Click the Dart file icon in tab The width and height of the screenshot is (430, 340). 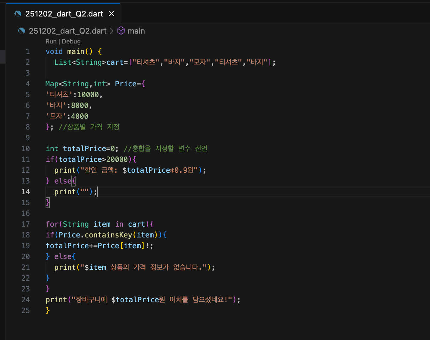coord(18,13)
